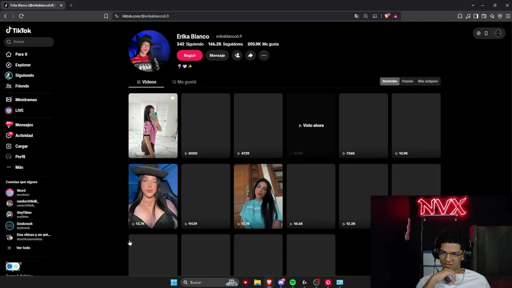512x288 pixels.
Task: Click the TikTok logo
Action: [x=18, y=30]
